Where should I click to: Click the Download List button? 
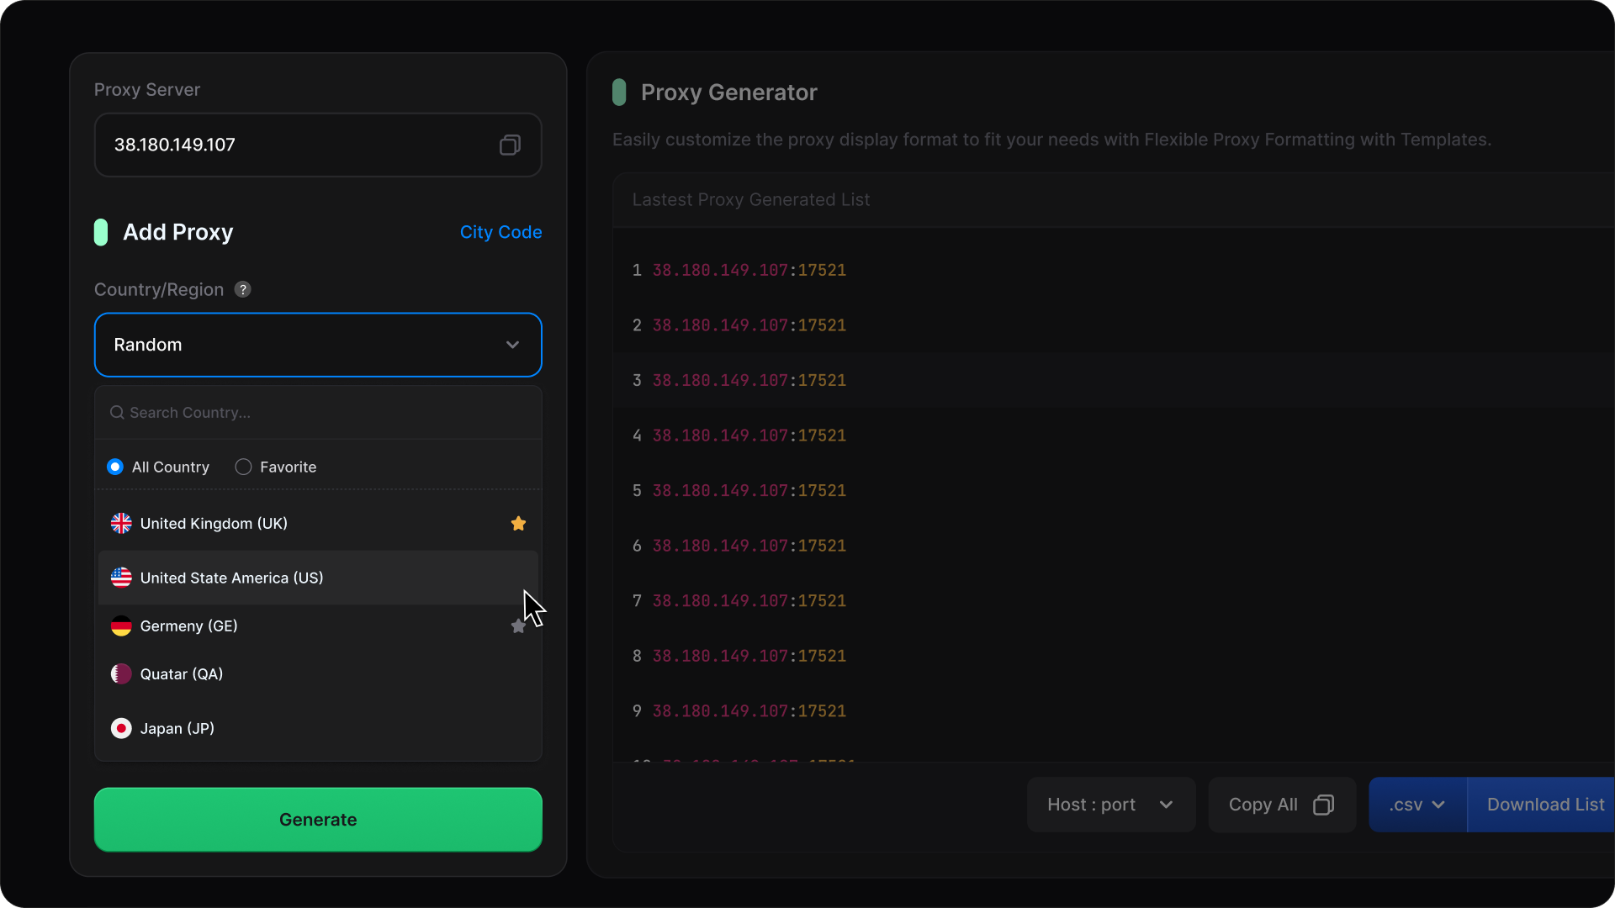point(1544,805)
